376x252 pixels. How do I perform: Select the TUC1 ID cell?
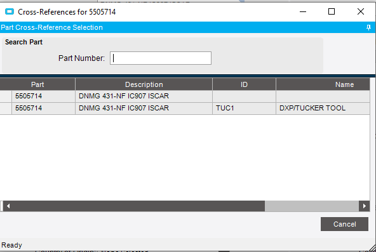[x=244, y=109]
